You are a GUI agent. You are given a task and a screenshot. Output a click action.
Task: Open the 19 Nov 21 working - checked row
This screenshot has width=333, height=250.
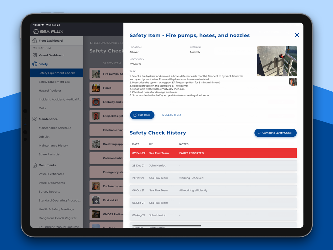[x=213, y=178]
